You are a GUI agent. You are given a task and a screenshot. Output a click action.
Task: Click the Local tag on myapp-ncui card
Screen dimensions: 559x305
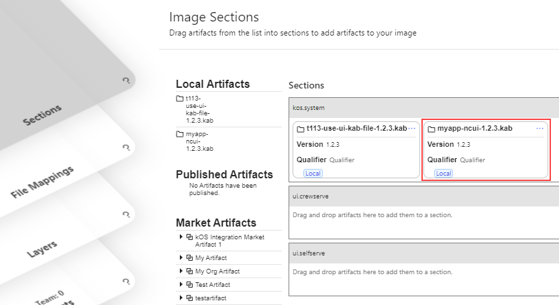click(444, 173)
